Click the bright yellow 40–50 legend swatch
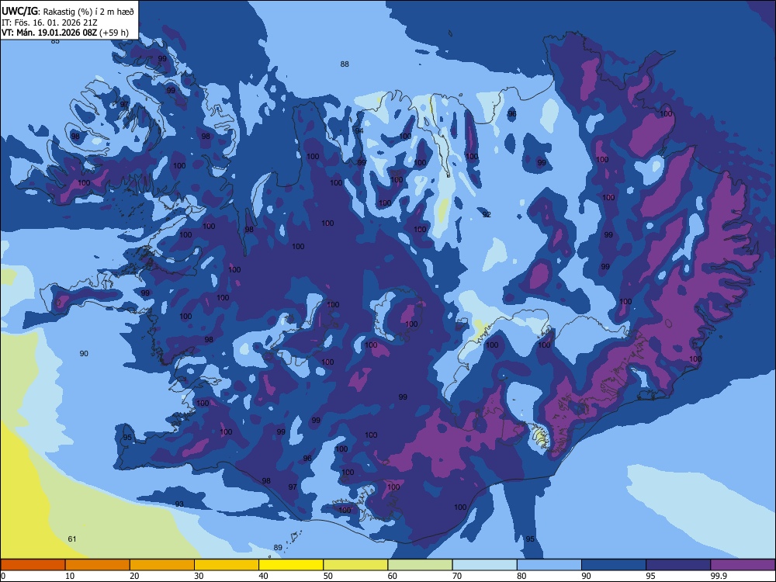776x582 pixels. [x=291, y=565]
